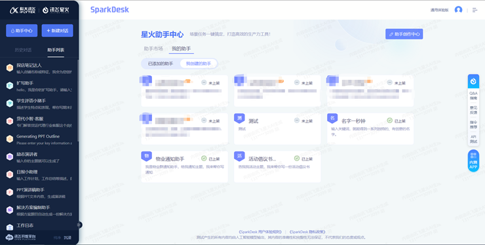Open 意见反馈 in floating side panel

473,110
